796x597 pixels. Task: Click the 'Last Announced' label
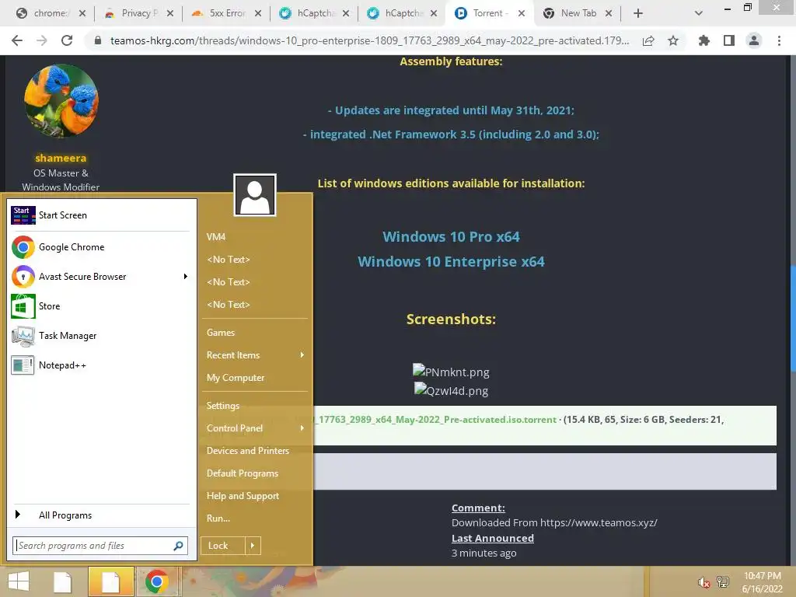(x=492, y=538)
